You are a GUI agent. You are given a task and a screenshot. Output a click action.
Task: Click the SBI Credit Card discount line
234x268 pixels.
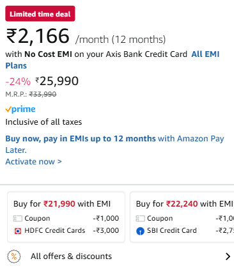click(x=185, y=231)
